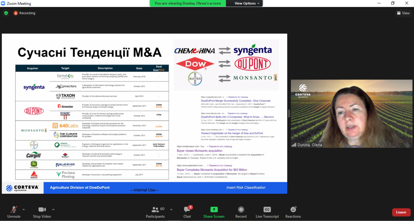Screen dimensions: 414x221
Task: Enable Live Transcript captions
Action: [x=267, y=212]
